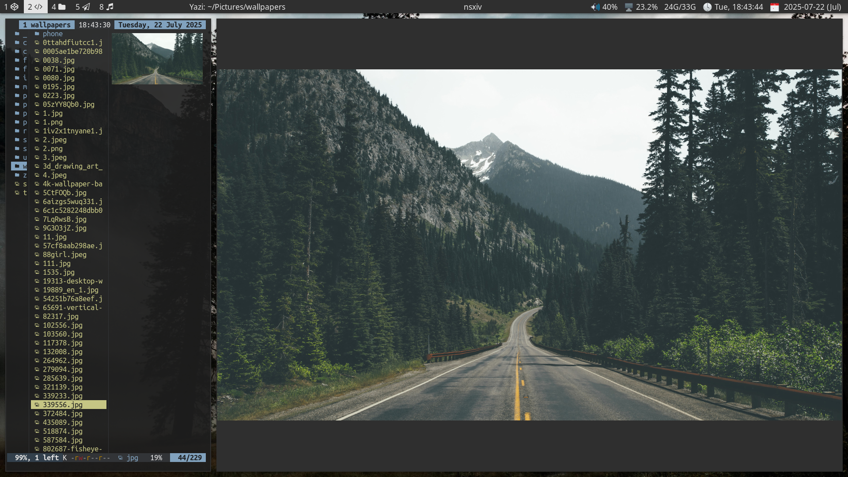Screen dimensions: 848x477
Task: Switch to workspace 8 music note icon
Action: point(106,7)
